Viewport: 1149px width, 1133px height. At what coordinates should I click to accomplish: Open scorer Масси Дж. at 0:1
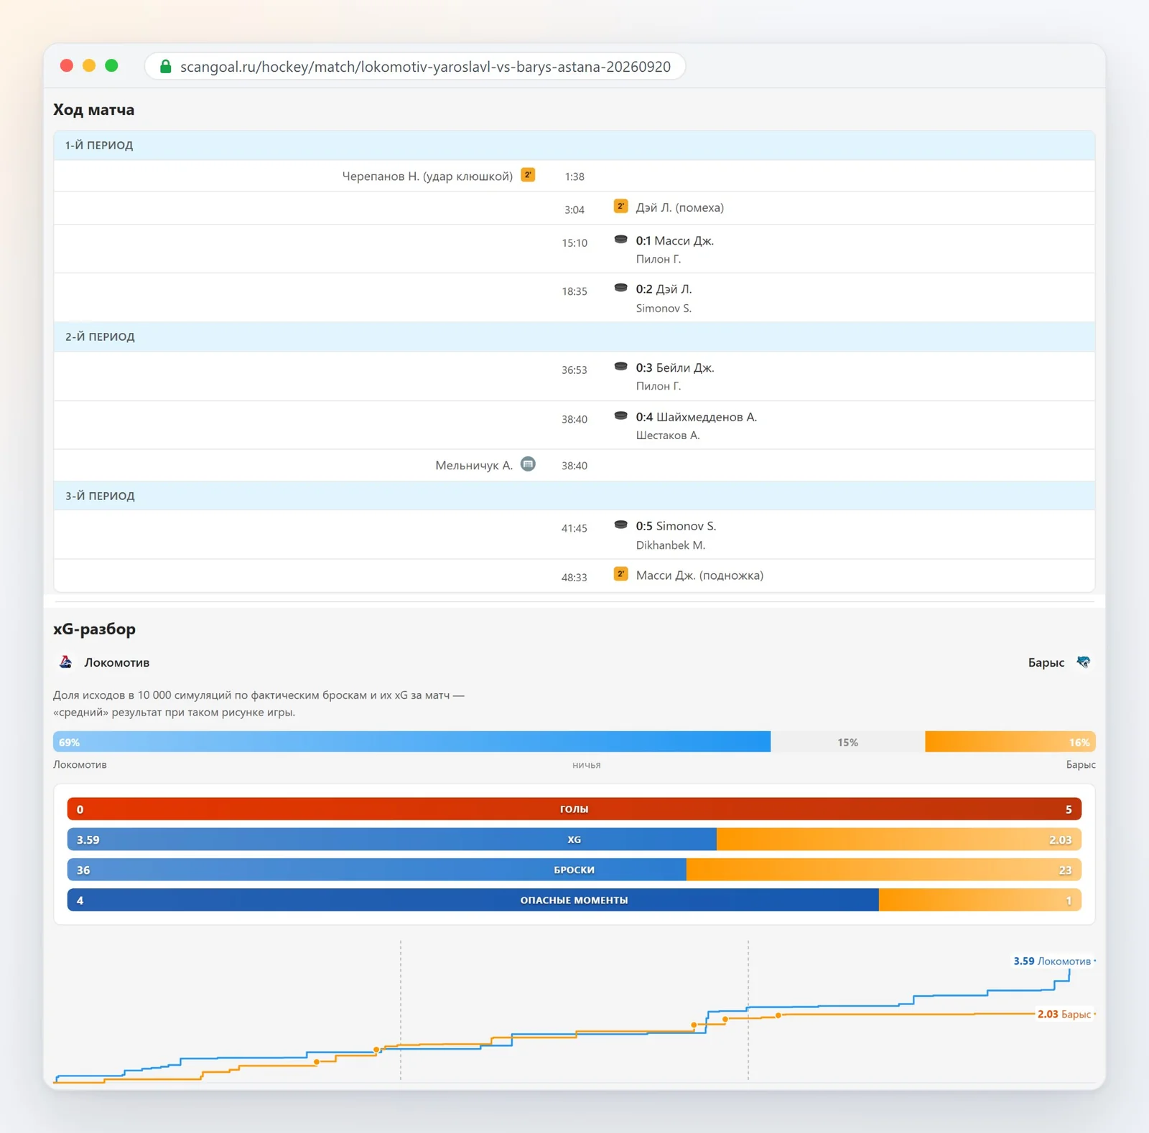684,241
